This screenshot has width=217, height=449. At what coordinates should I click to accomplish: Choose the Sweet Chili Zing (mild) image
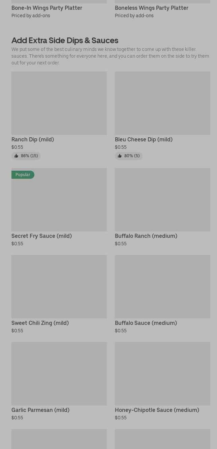pos(59,286)
